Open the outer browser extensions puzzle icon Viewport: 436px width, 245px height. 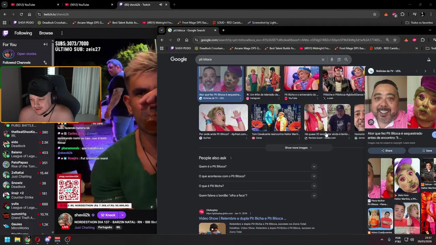pyautogui.click(x=403, y=14)
